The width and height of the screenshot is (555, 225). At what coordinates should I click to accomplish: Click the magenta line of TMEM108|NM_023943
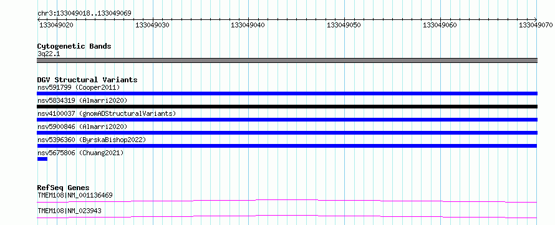pyautogui.click(x=287, y=216)
